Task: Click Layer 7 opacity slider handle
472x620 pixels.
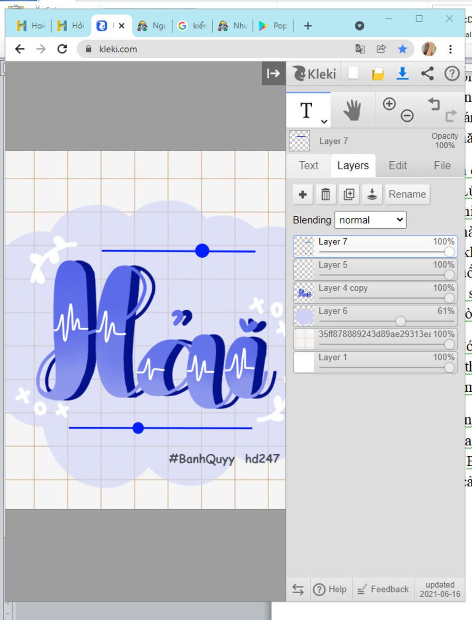Action: click(449, 252)
